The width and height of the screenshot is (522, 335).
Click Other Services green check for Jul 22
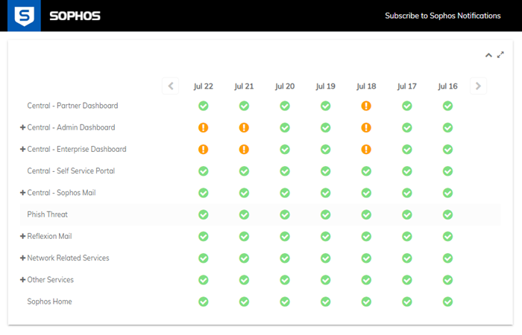click(204, 280)
